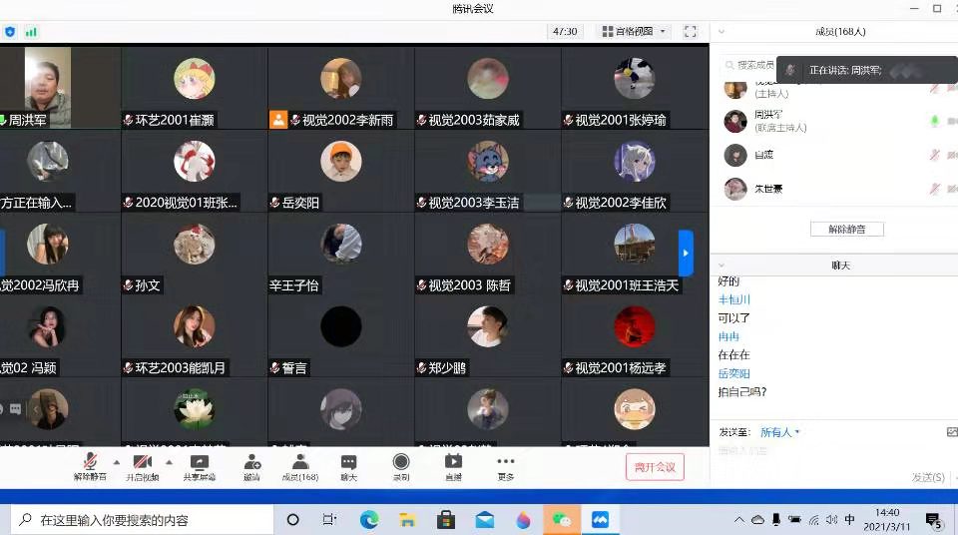
Task: Expand video options arrow beside 开启视频
Action: pos(168,462)
